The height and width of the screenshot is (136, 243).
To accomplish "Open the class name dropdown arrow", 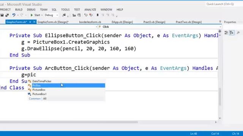I will pyautogui.click(x=96, y=27).
